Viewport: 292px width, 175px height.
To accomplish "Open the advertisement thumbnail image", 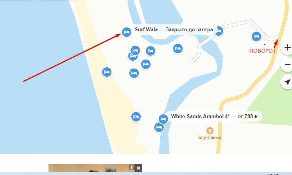I will click(x=89, y=168).
